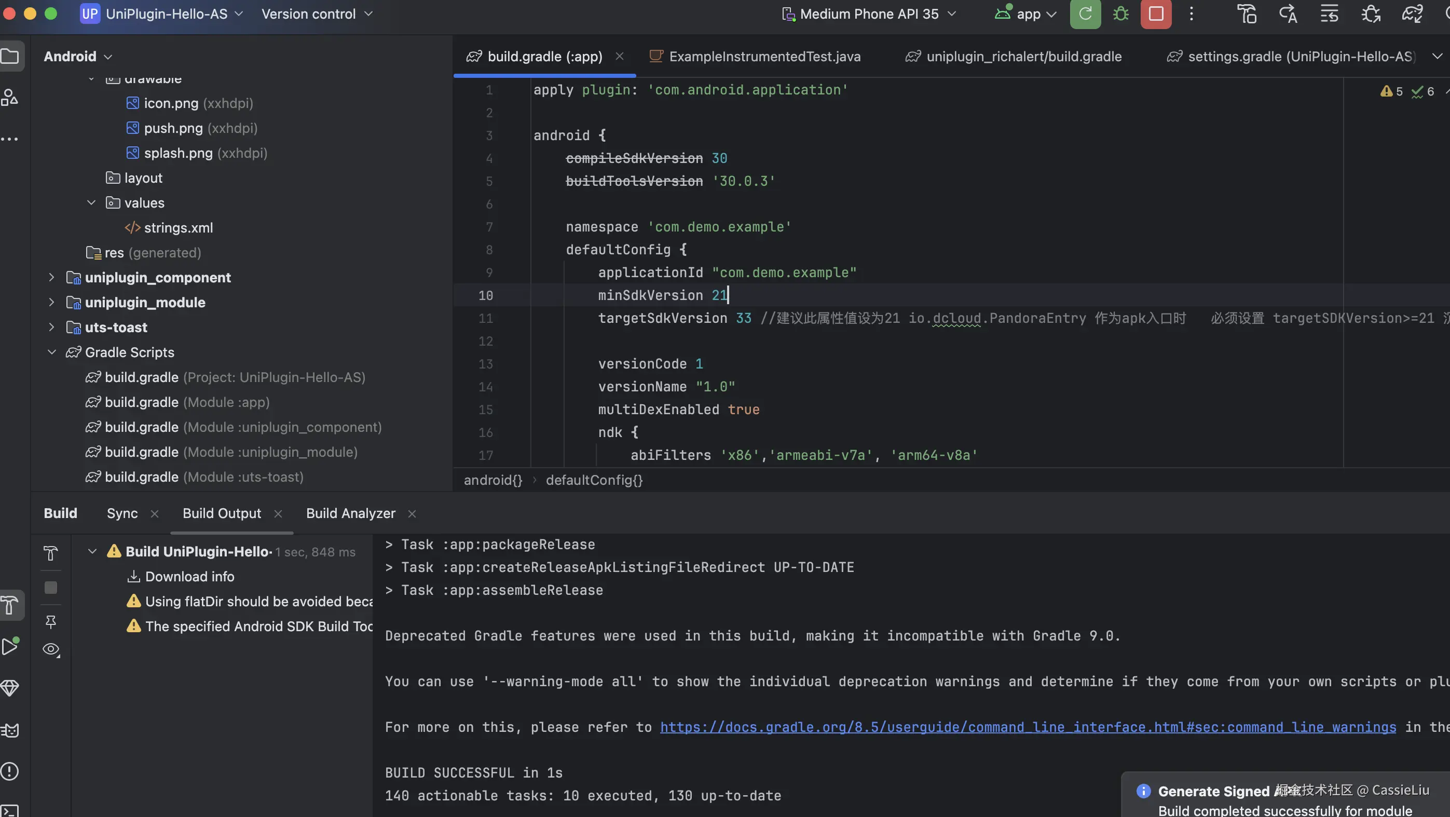Open the Medium Phone API 35 device dropdown
This screenshot has width=1450, height=817.
coord(869,14)
